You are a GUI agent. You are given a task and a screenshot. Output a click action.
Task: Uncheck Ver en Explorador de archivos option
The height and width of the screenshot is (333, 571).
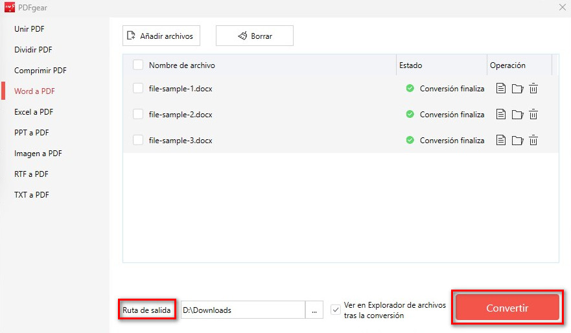(x=335, y=310)
